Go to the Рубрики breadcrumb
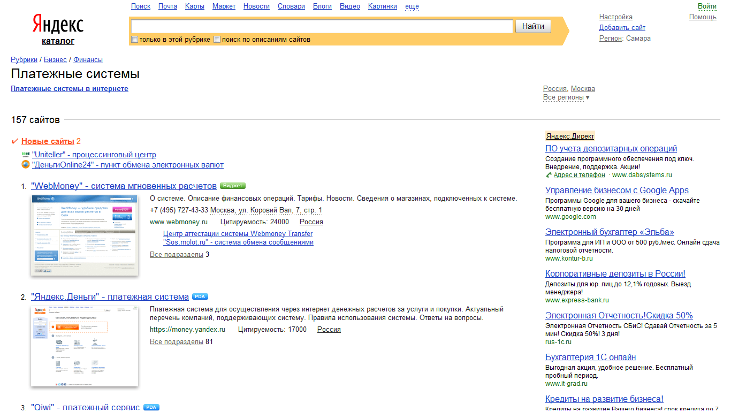731x411 pixels. 24,60
